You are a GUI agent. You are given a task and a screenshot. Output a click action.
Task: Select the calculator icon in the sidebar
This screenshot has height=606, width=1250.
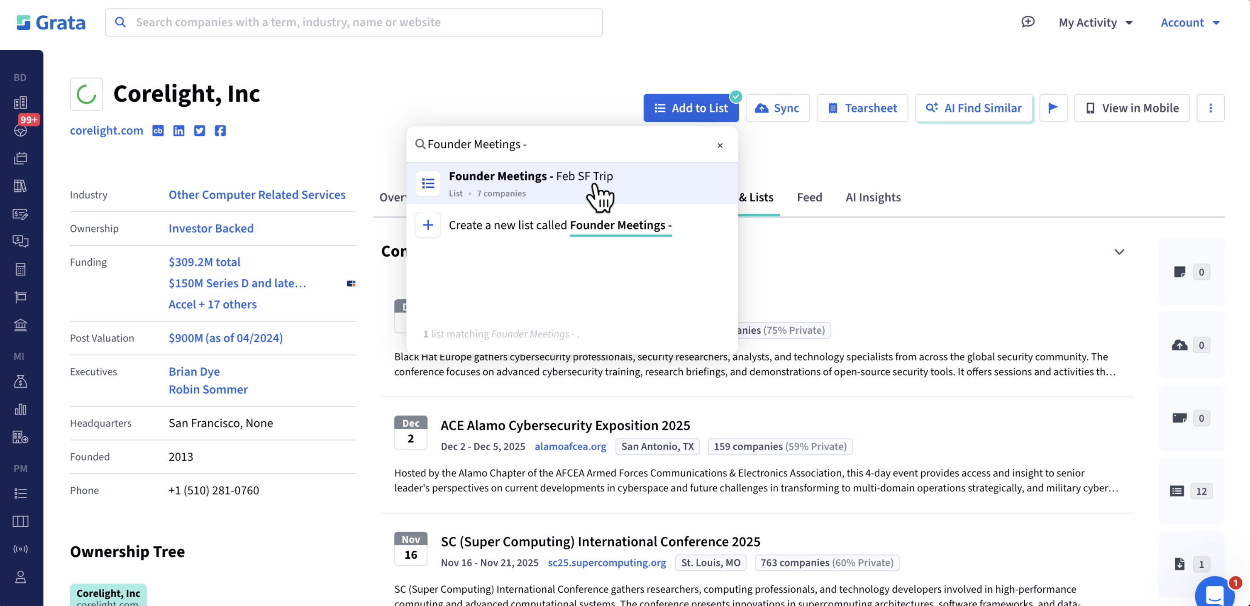click(x=20, y=270)
